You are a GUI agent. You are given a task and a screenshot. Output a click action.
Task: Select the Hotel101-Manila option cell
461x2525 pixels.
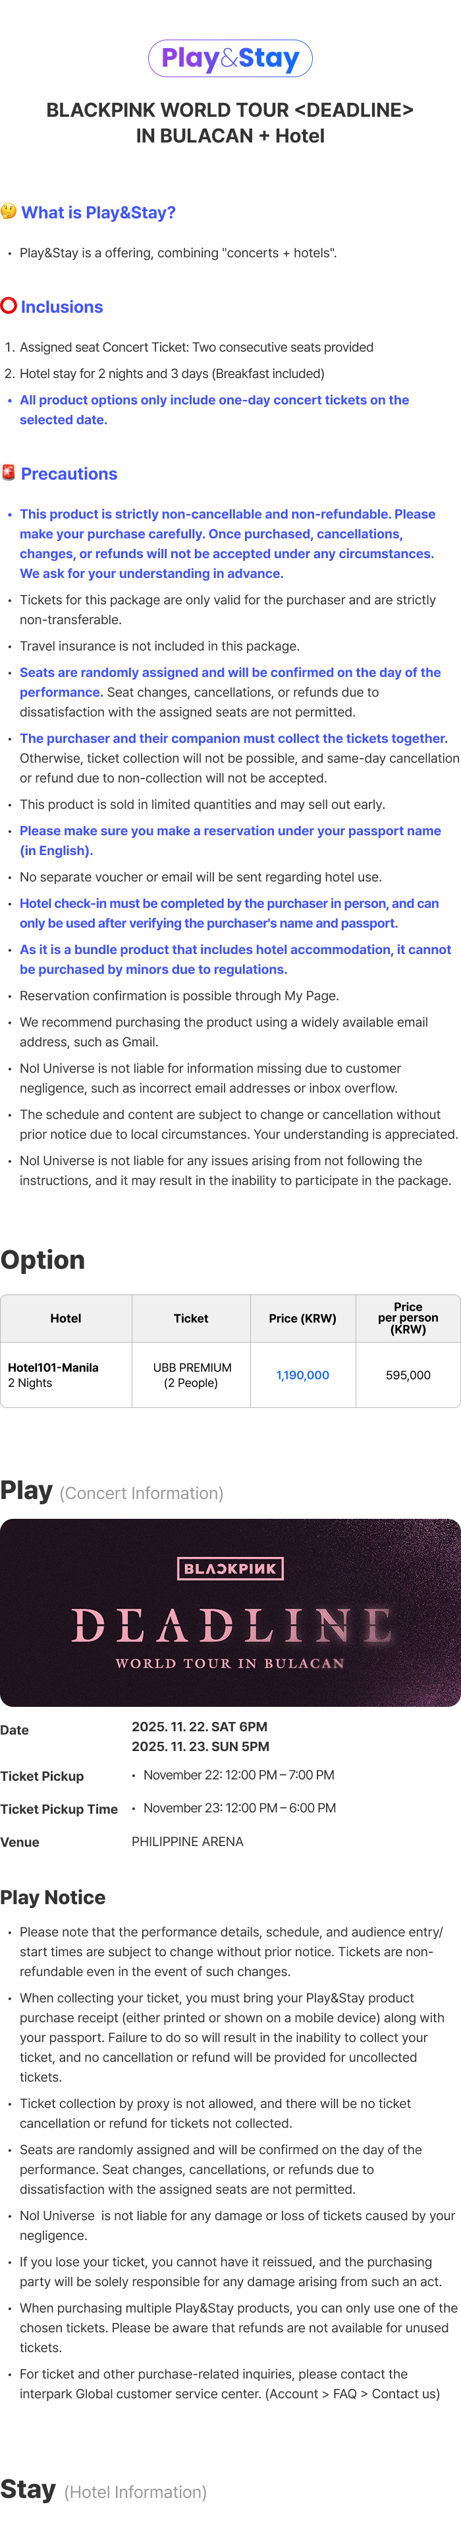coord(66,1375)
